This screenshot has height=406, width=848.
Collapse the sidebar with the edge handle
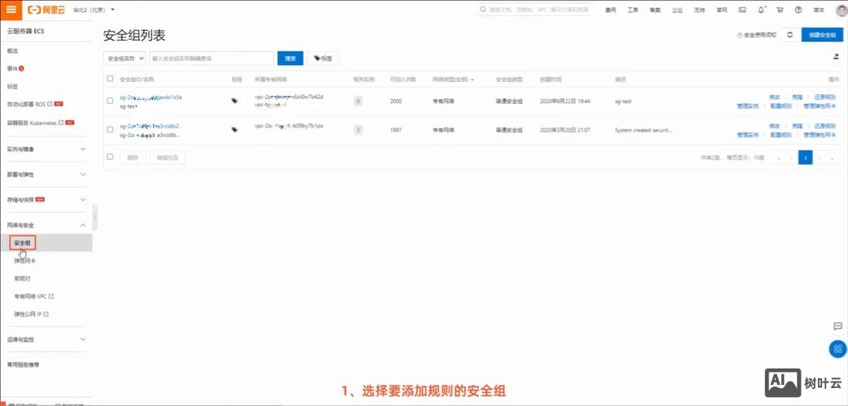pos(95,218)
